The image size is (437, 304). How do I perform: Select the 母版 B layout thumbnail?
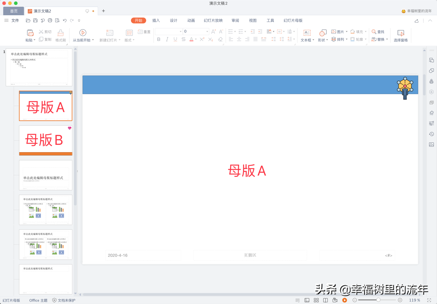pyautogui.click(x=46, y=140)
